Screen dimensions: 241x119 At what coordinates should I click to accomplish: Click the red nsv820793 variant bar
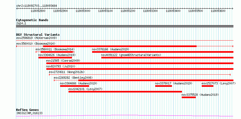coord(140,69)
